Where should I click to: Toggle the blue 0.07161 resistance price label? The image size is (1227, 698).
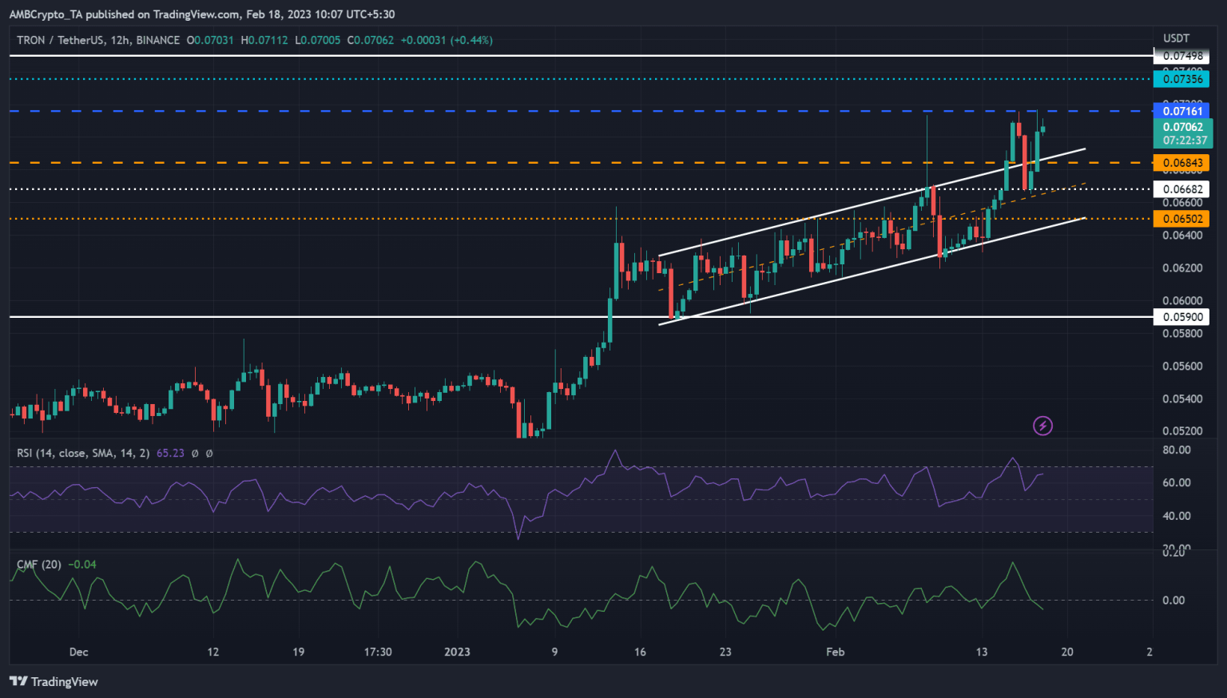[x=1183, y=111]
